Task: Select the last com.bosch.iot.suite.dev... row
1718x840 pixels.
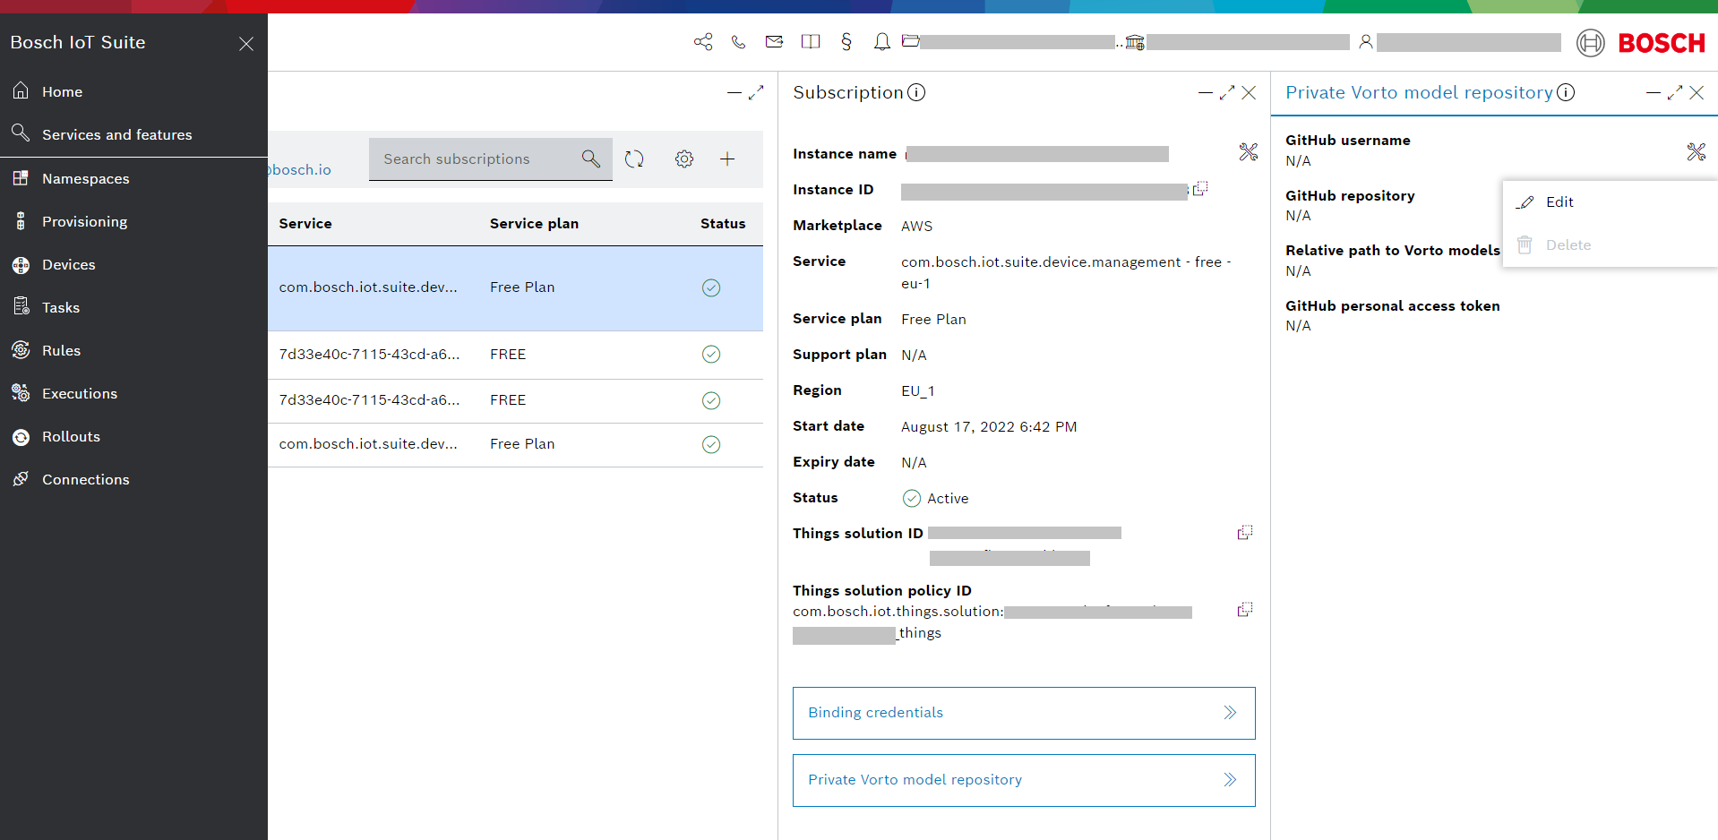Action: tap(515, 444)
